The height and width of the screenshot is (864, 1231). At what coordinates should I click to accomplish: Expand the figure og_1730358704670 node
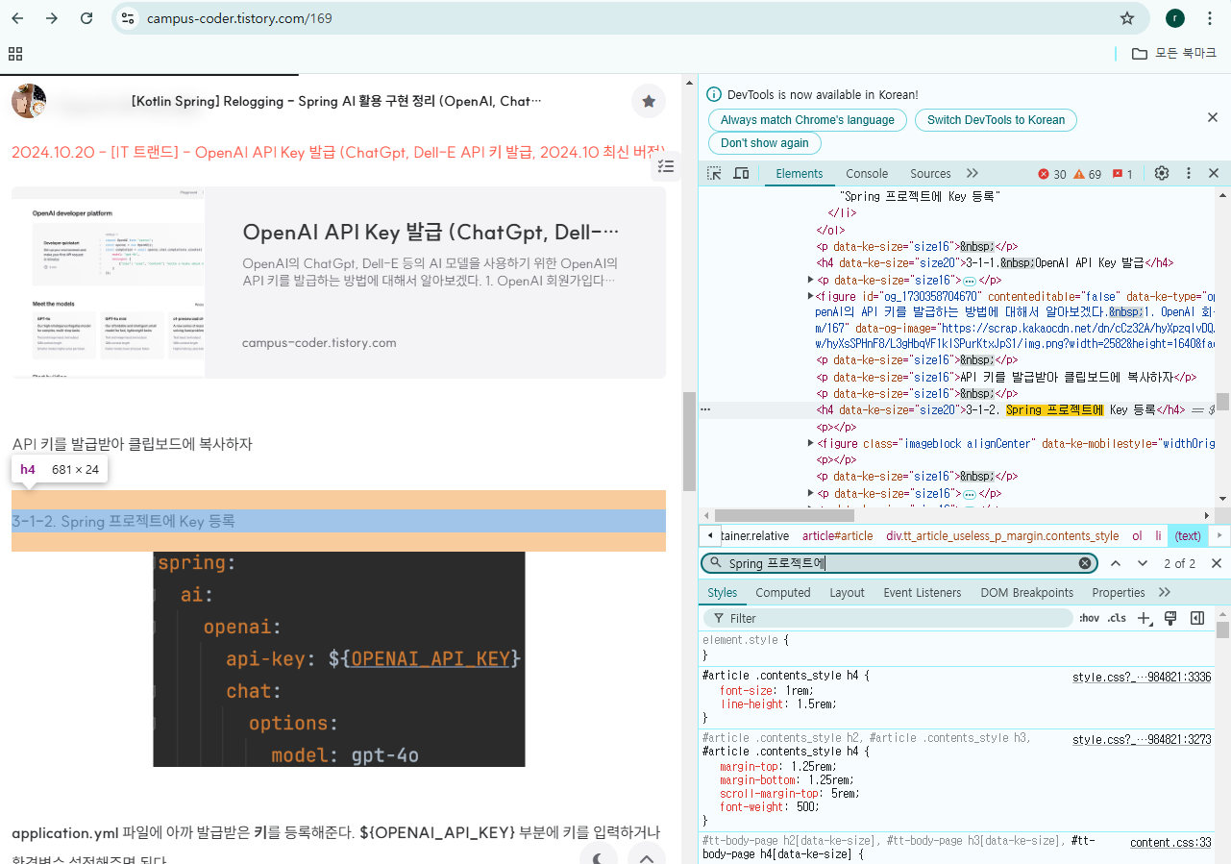click(x=811, y=296)
